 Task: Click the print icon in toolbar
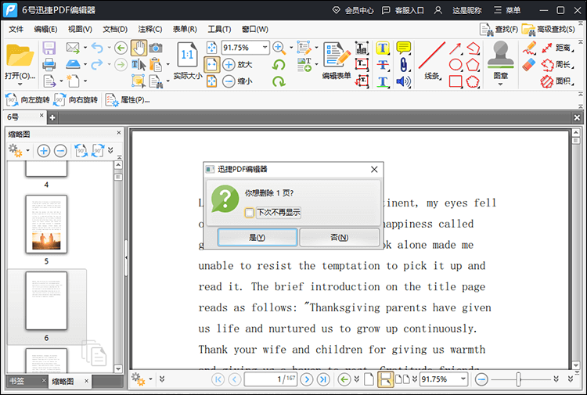49,64
